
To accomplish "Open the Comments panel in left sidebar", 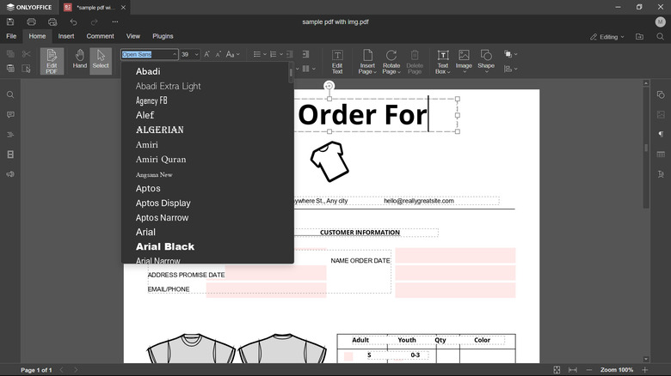I will click(10, 115).
